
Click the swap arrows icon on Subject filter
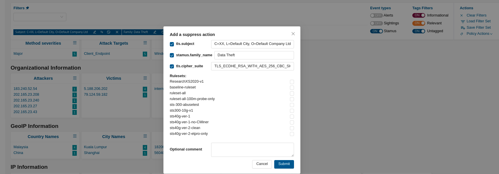pos(101,32)
